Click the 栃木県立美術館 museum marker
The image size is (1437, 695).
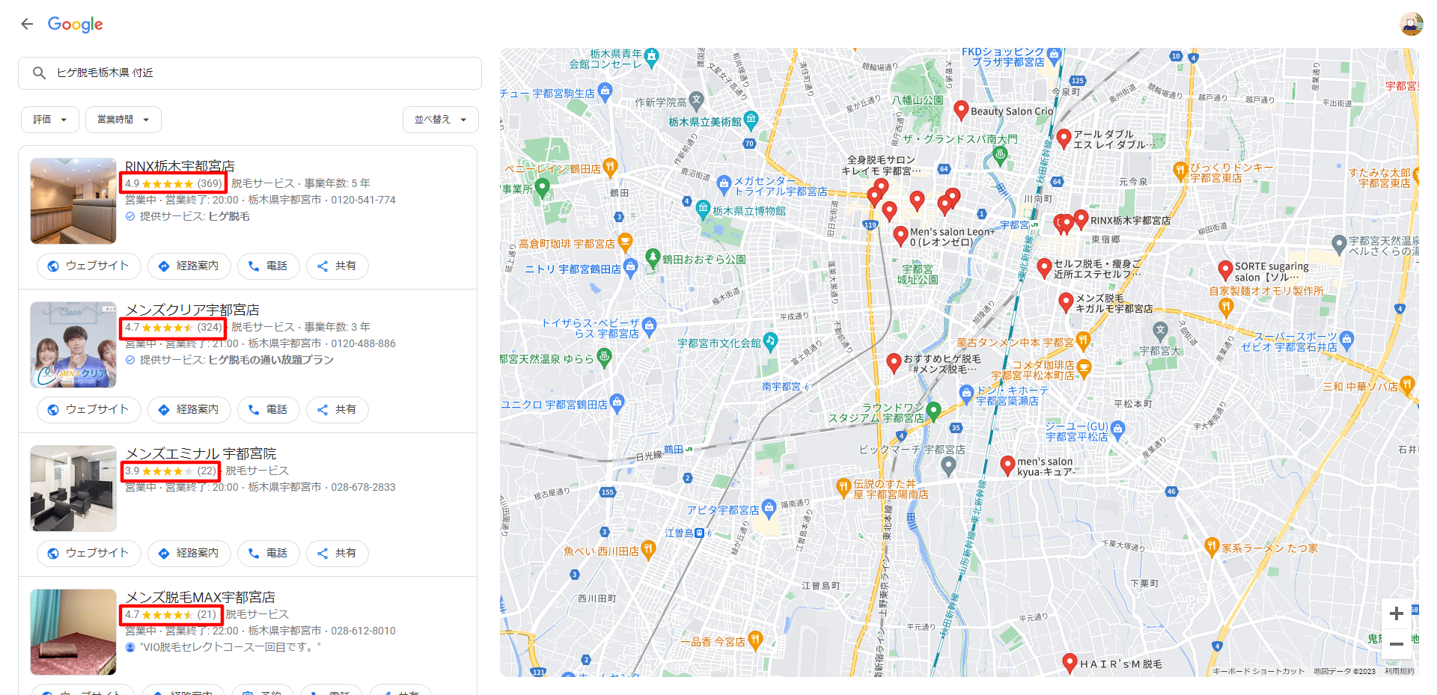point(751,119)
